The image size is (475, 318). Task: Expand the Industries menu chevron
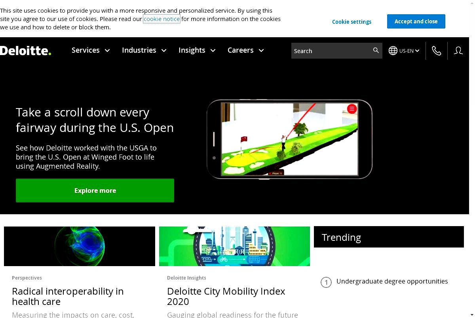tap(164, 51)
